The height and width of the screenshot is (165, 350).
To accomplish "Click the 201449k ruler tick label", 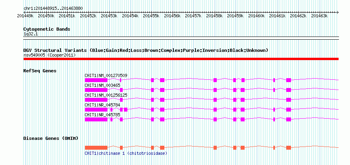I will pyautogui.click(x=25, y=16).
